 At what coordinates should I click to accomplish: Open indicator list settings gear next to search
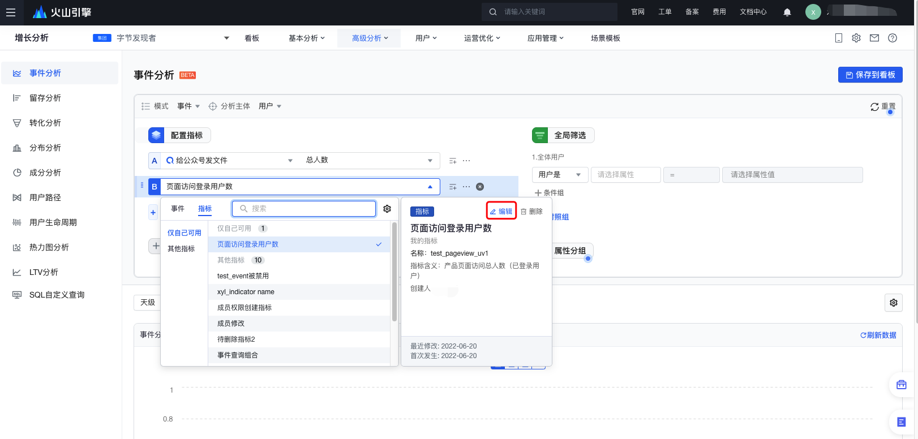[x=387, y=209]
